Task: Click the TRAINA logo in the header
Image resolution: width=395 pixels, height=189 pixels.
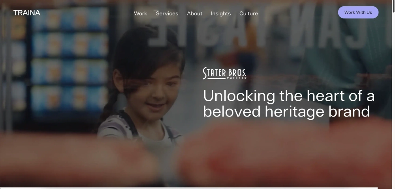Action: coord(27,13)
